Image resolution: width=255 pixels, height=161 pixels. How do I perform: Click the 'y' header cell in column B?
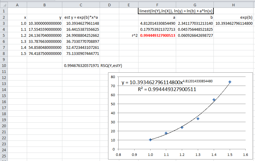point(44,17)
